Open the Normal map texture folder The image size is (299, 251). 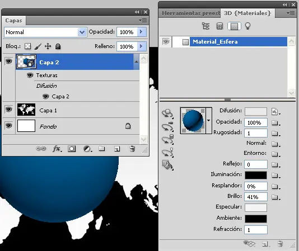pyautogui.click(x=275, y=144)
